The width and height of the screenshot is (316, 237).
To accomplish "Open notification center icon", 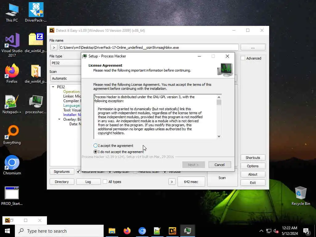I will point(306,231).
